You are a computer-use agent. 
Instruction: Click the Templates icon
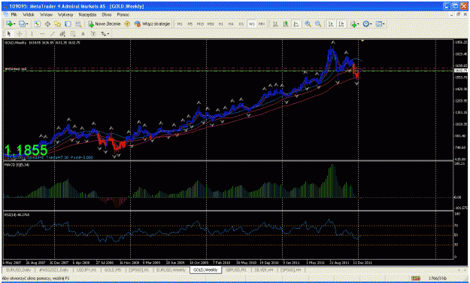pos(379,24)
